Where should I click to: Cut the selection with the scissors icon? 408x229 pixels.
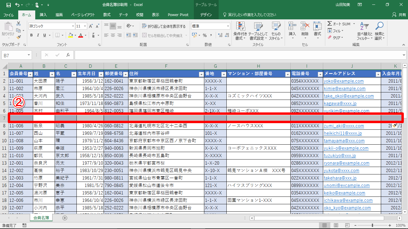click(19, 24)
